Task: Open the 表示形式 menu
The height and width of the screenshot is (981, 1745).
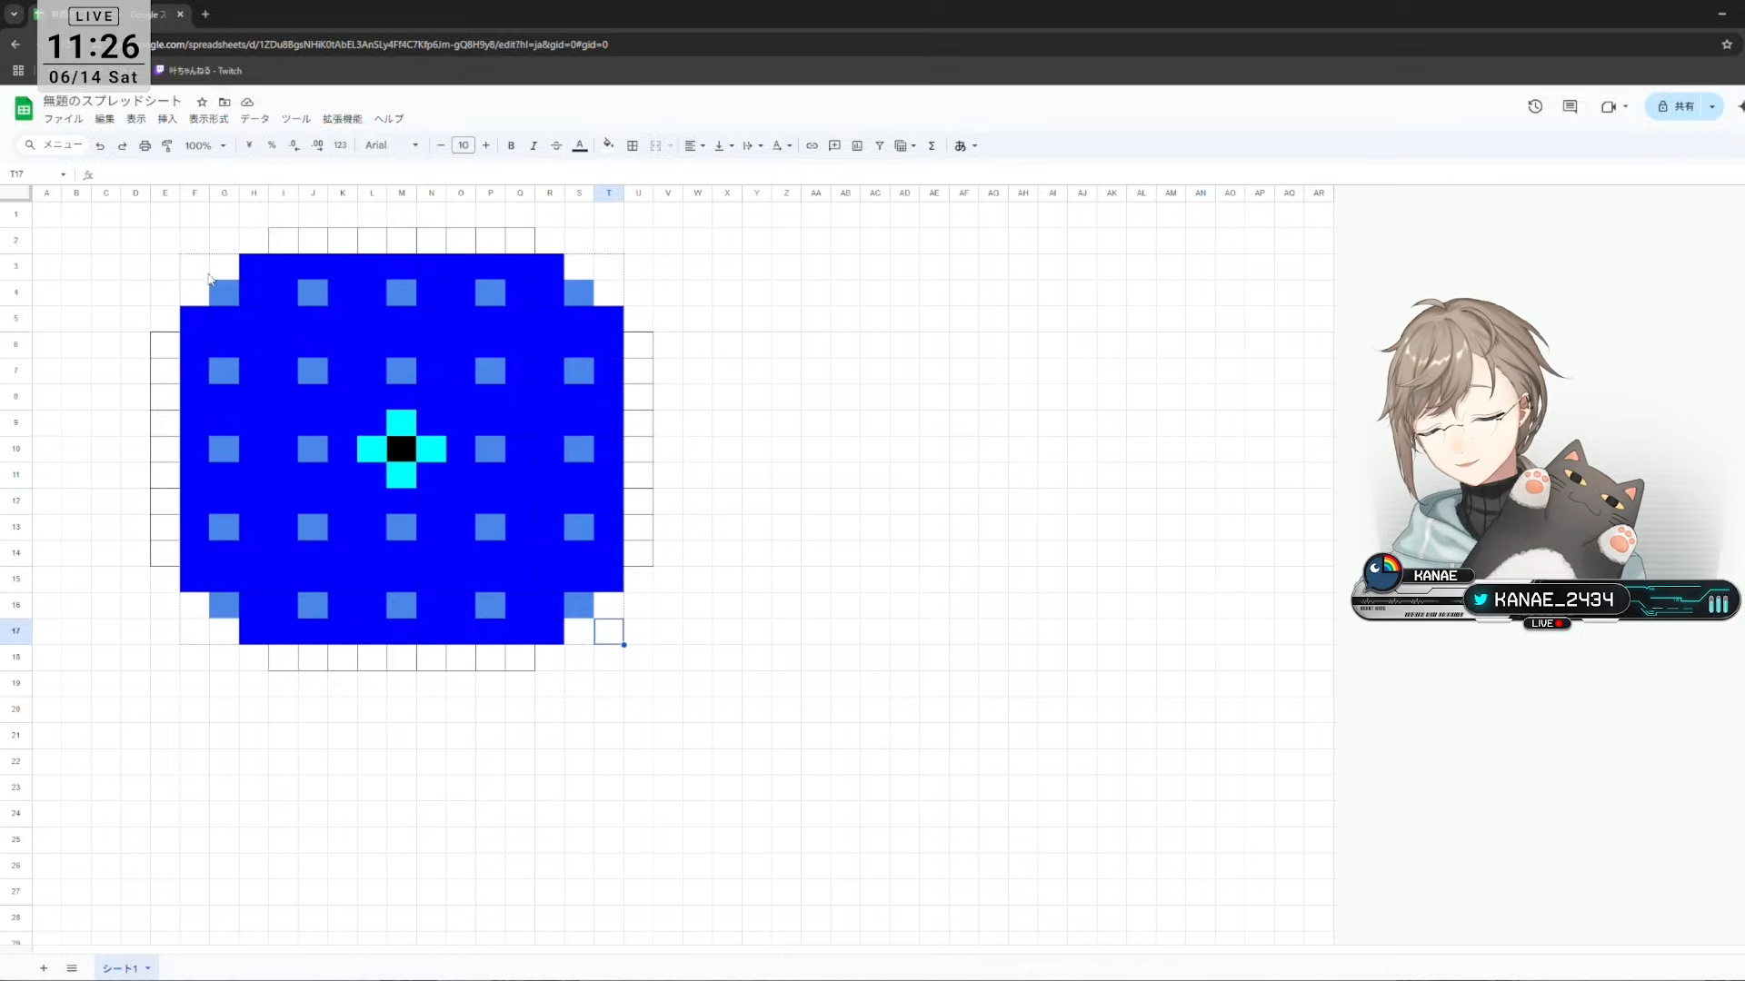Action: (x=209, y=119)
